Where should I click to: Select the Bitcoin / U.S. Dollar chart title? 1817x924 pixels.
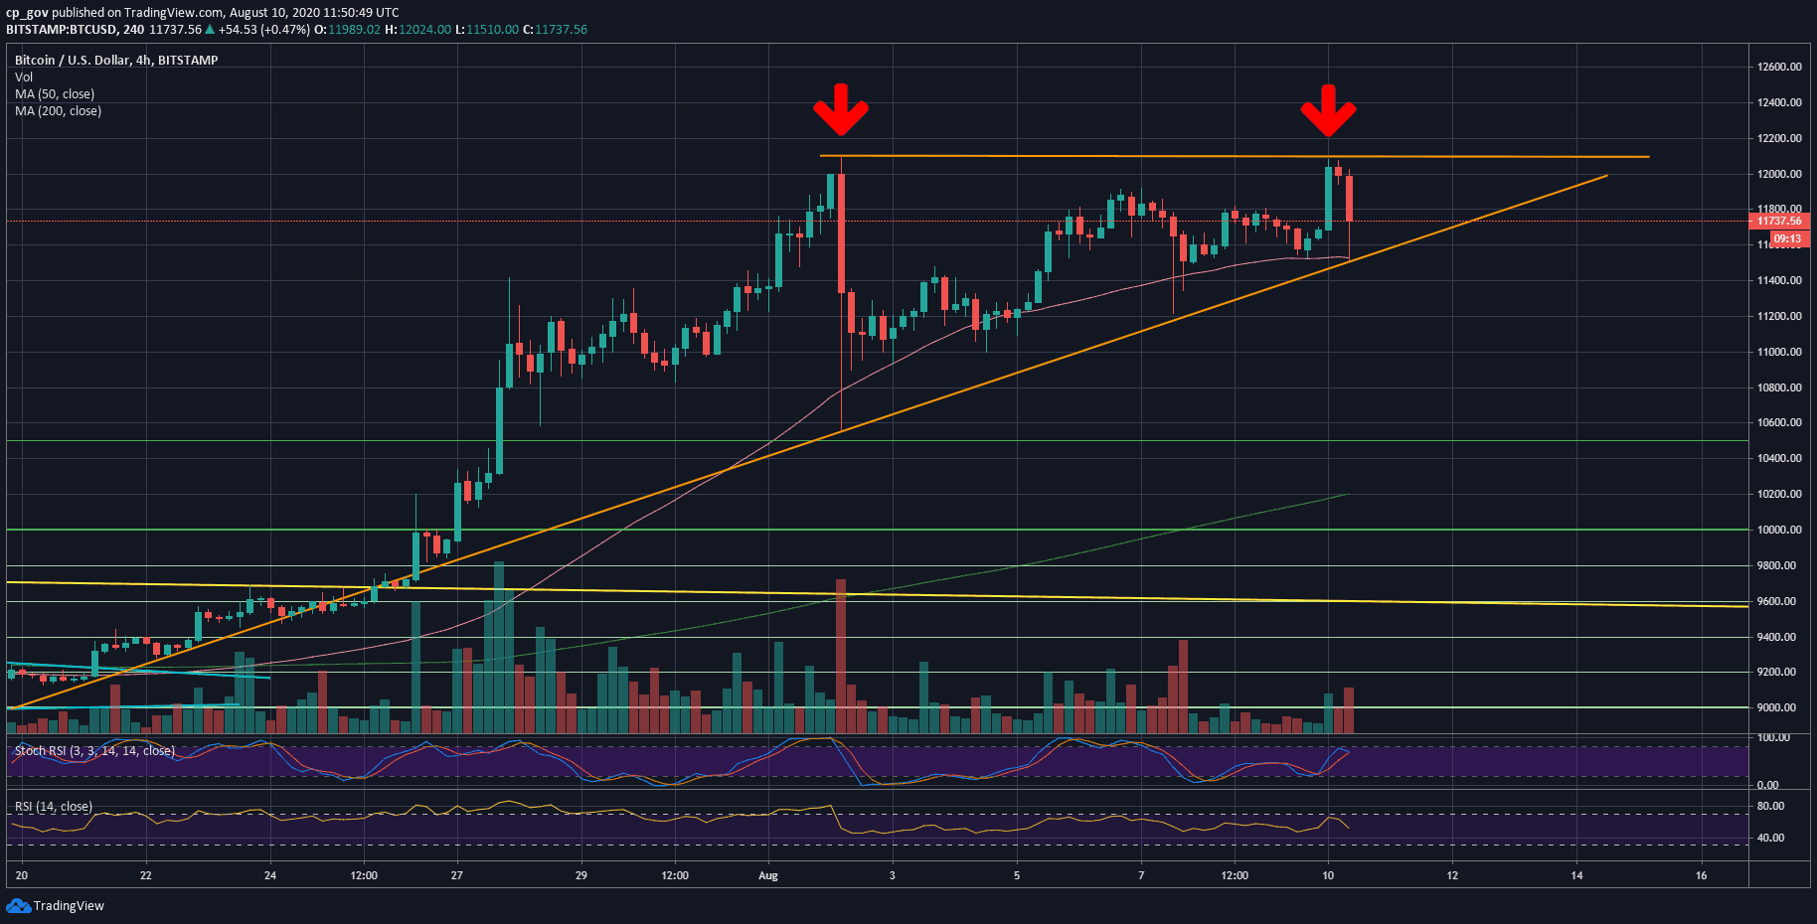(116, 60)
